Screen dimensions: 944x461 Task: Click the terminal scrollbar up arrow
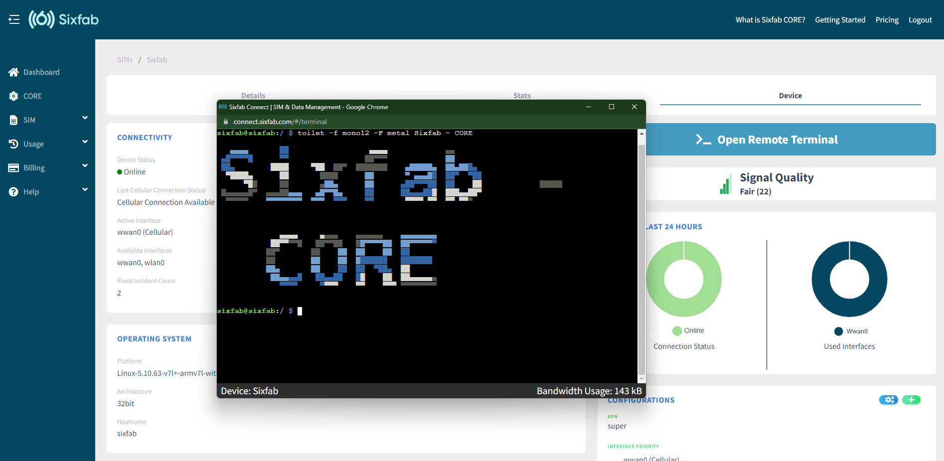(x=641, y=134)
